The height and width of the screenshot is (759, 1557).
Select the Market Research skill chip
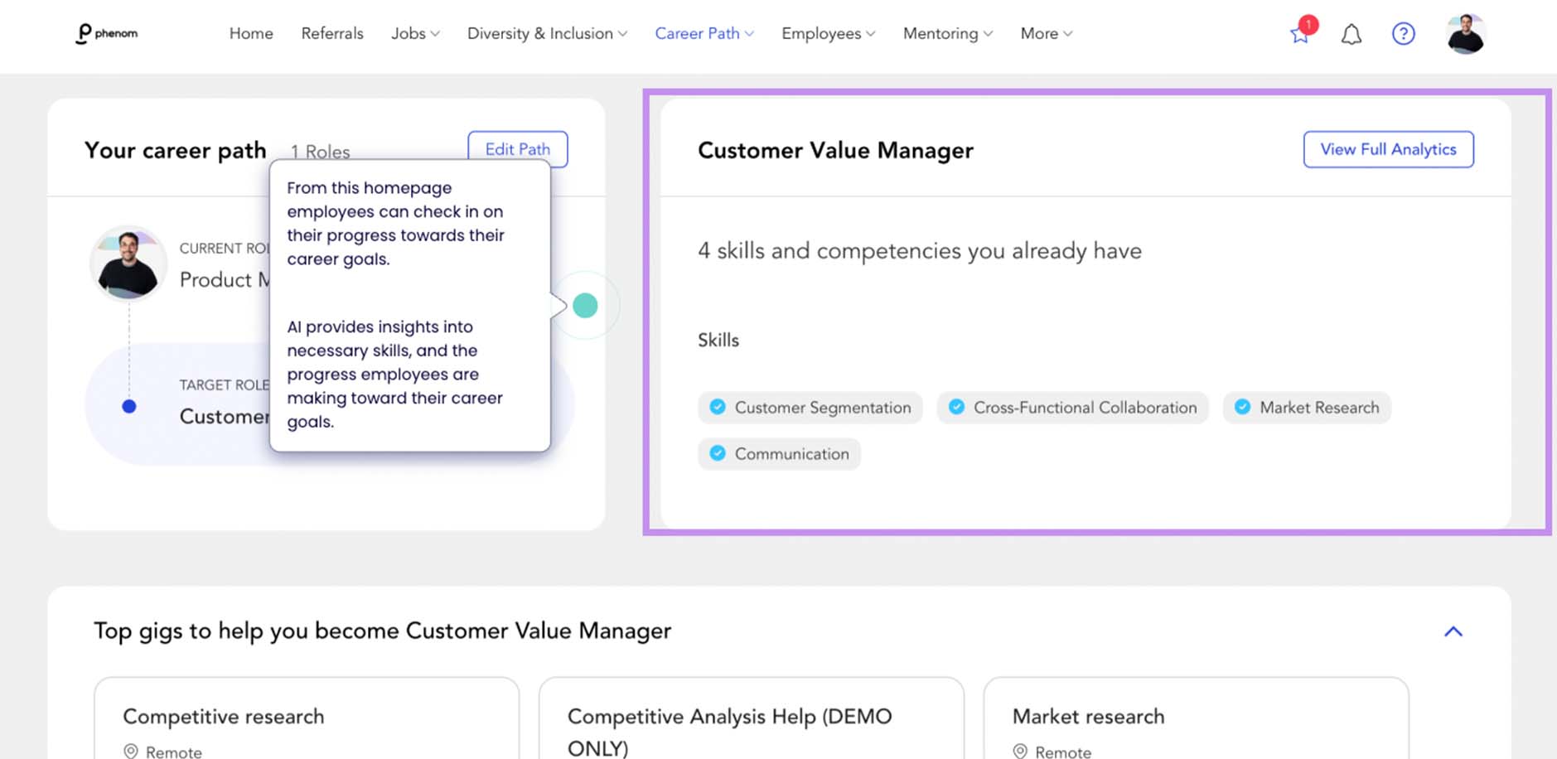click(x=1307, y=408)
